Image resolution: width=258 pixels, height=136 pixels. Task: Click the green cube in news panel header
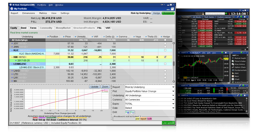241,95
